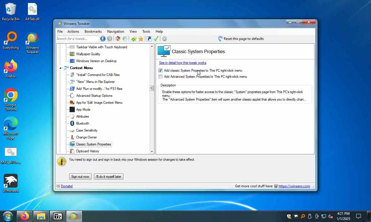371x222 pixels.
Task: Click Reset this page to defaults text
Action: pyautogui.click(x=244, y=39)
